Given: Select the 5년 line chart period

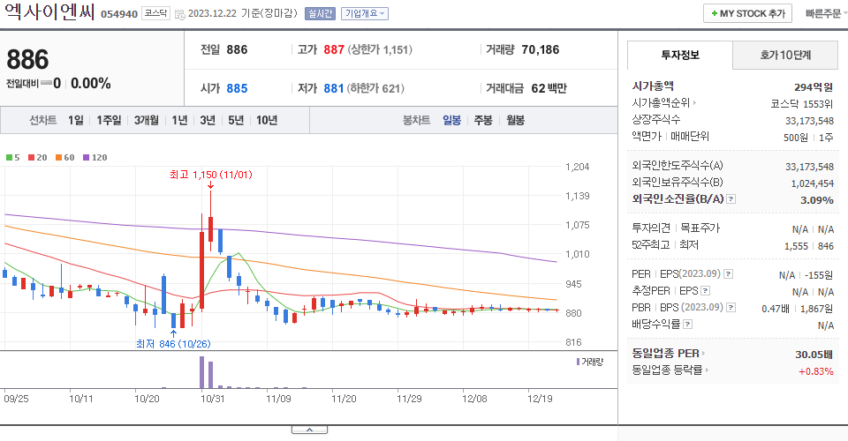Looking at the screenshot, I should [x=236, y=120].
